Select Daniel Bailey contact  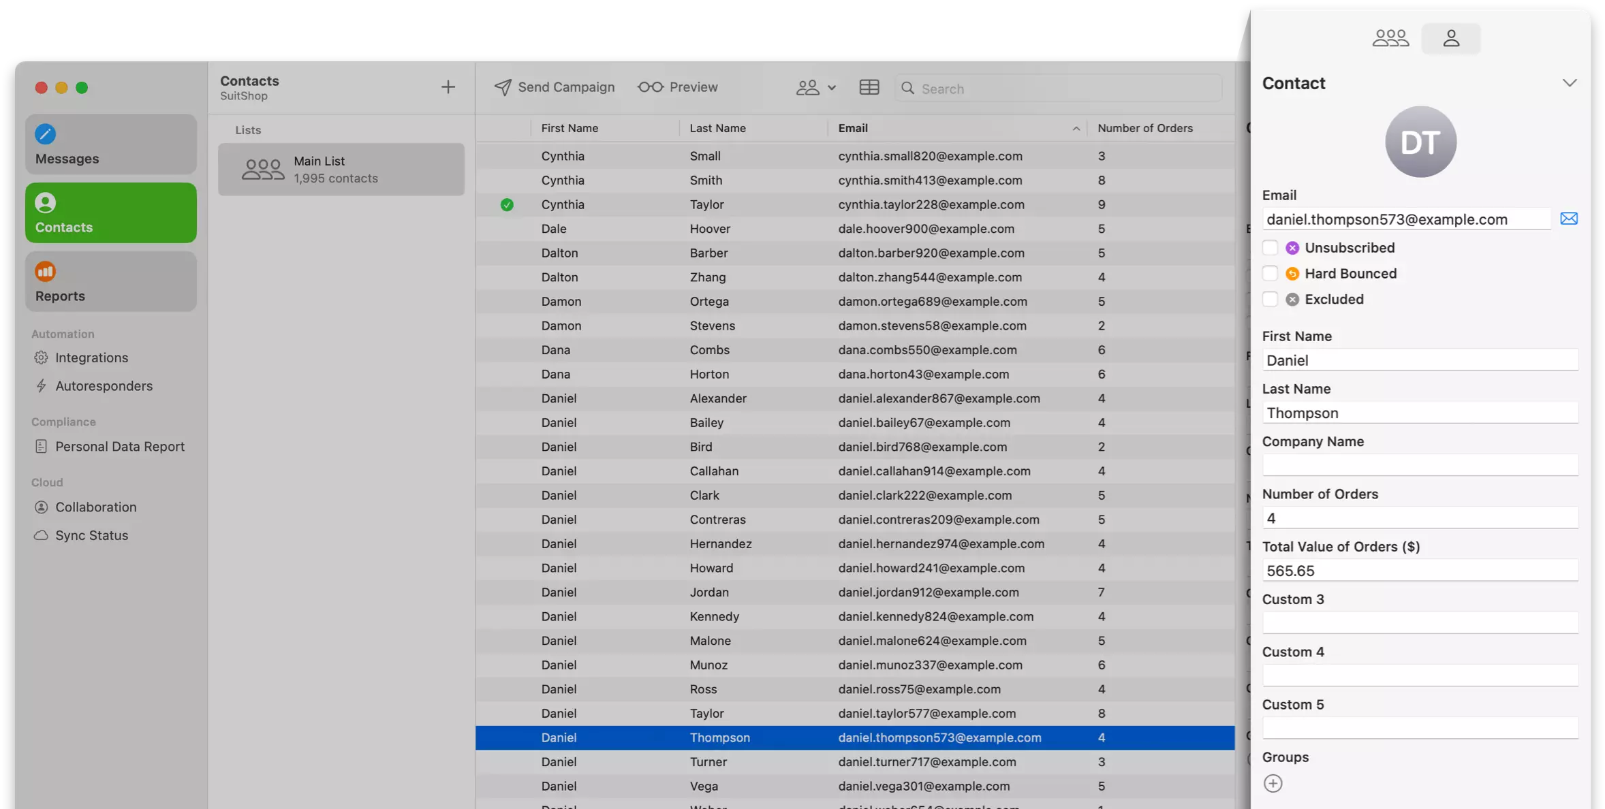pyautogui.click(x=855, y=423)
